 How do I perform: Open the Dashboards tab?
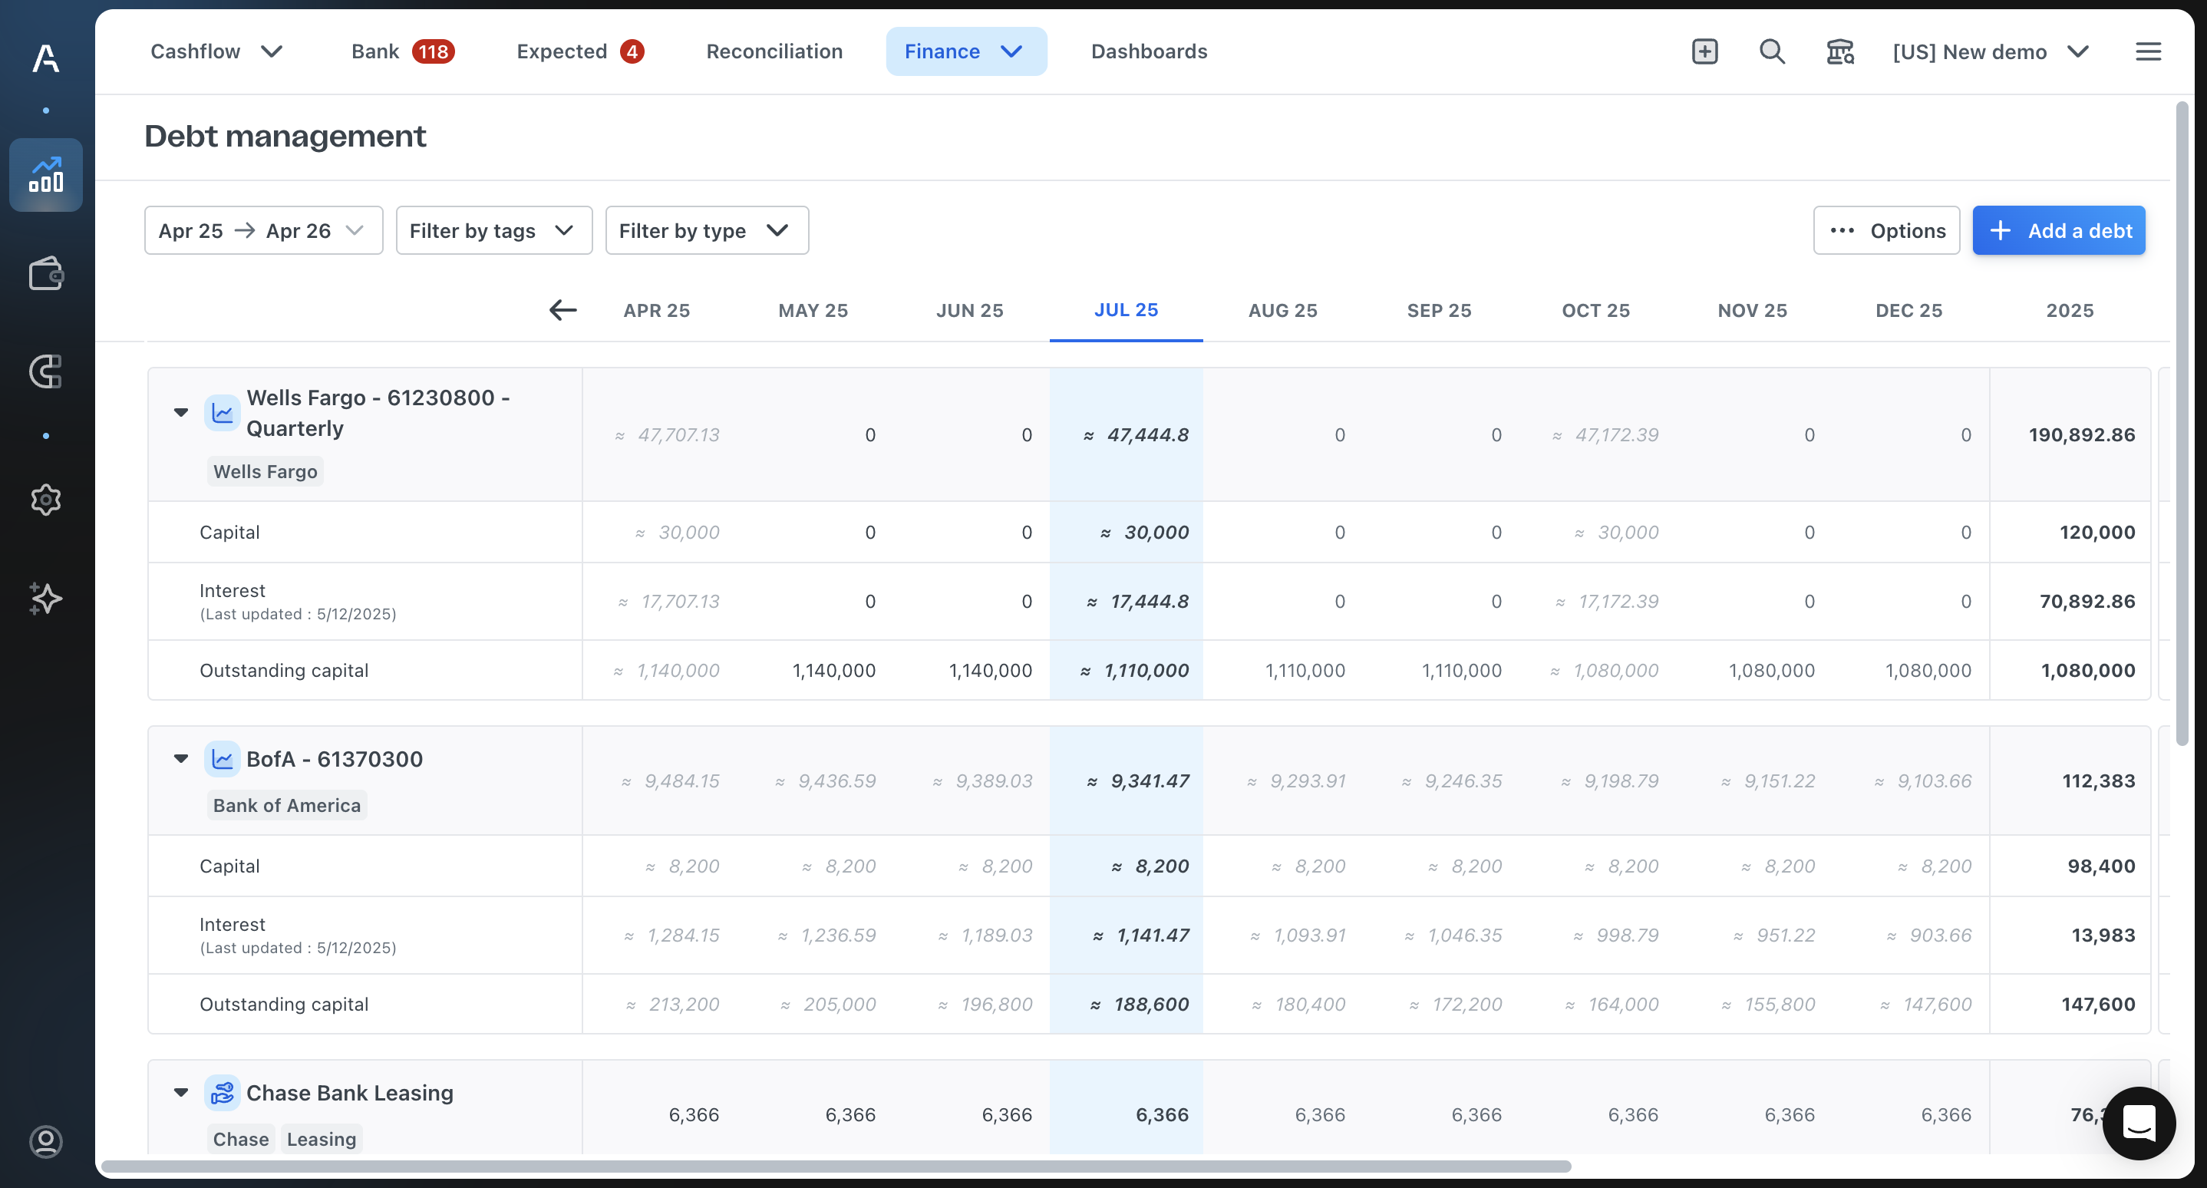pyautogui.click(x=1148, y=51)
